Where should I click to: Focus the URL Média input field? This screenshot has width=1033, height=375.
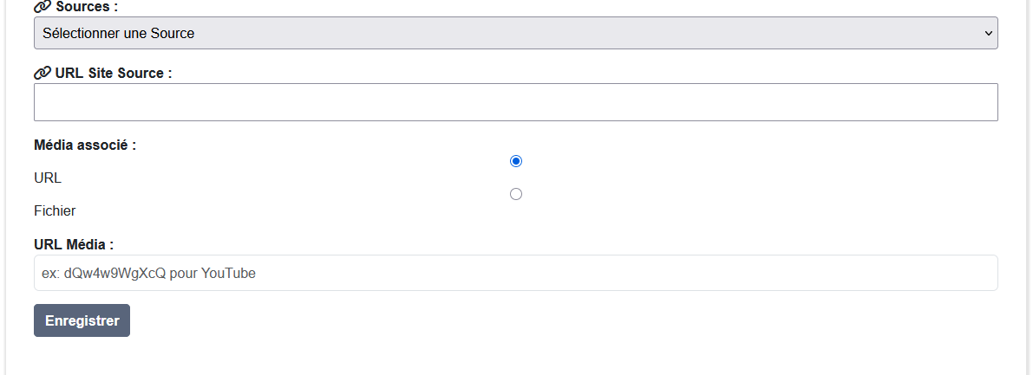coord(515,273)
